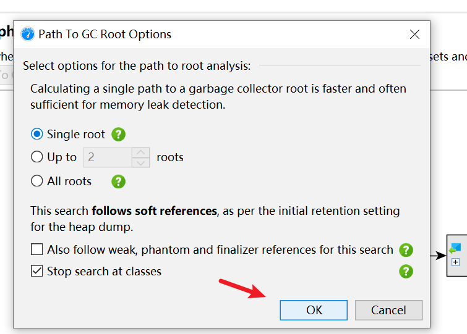This screenshot has width=467, height=334.
Task: Open help for following weak references
Action: pos(406,250)
